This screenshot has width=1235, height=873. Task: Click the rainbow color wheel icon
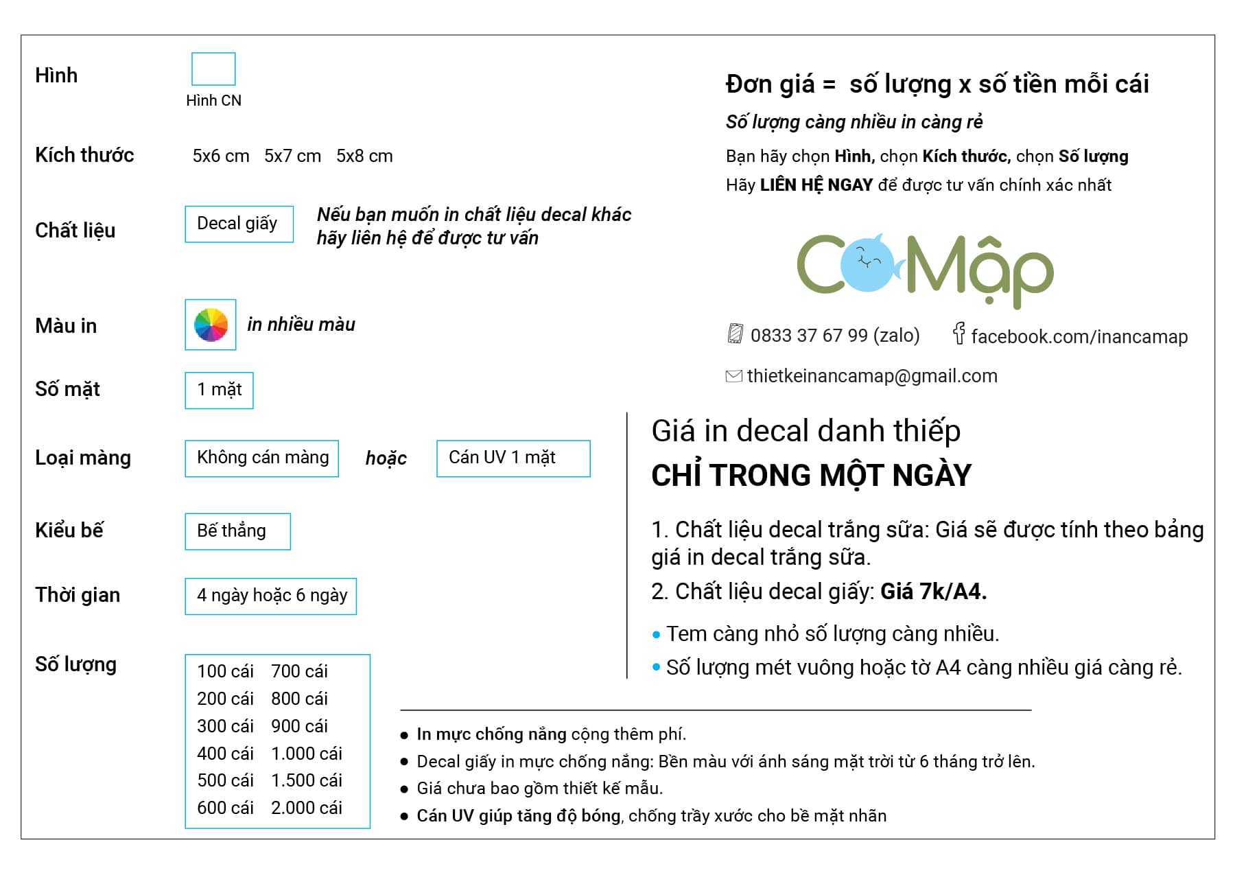point(211,325)
